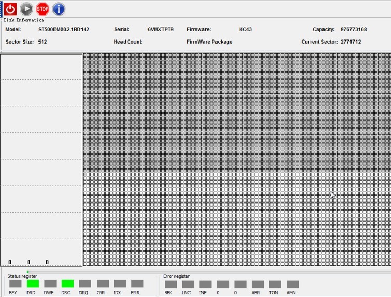
Task: Click the ERR status indicator
Action: [x=138, y=283]
